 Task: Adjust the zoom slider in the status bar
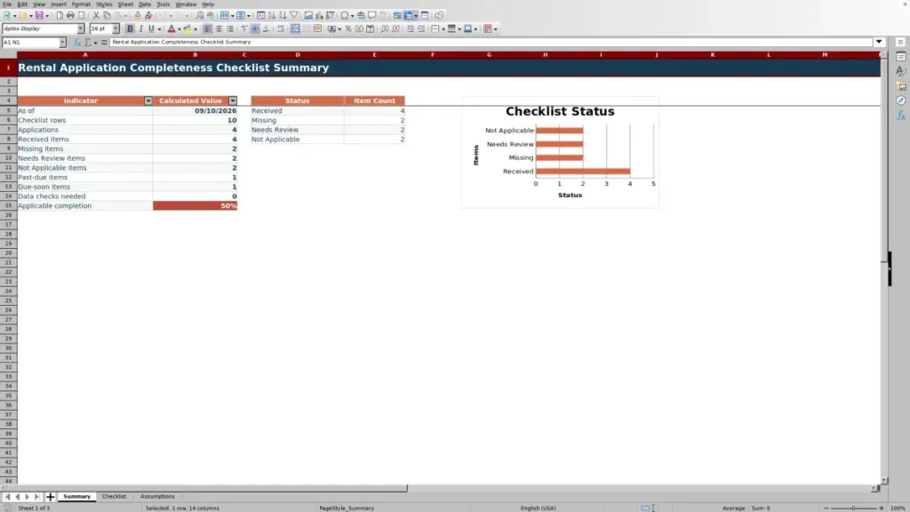click(854, 508)
